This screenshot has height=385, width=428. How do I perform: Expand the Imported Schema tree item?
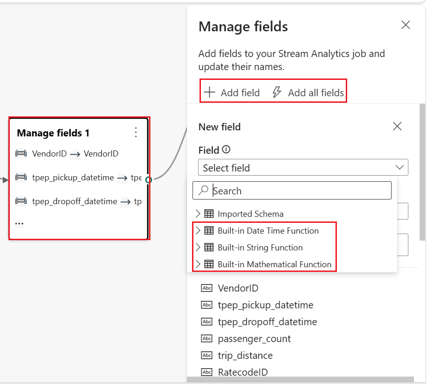point(198,214)
